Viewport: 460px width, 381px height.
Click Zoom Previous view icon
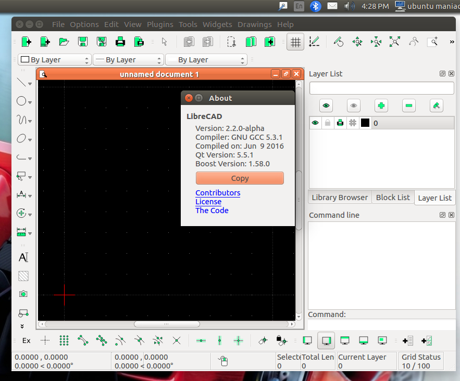coord(414,42)
